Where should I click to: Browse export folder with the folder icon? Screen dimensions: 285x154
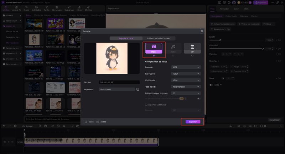click(x=138, y=89)
